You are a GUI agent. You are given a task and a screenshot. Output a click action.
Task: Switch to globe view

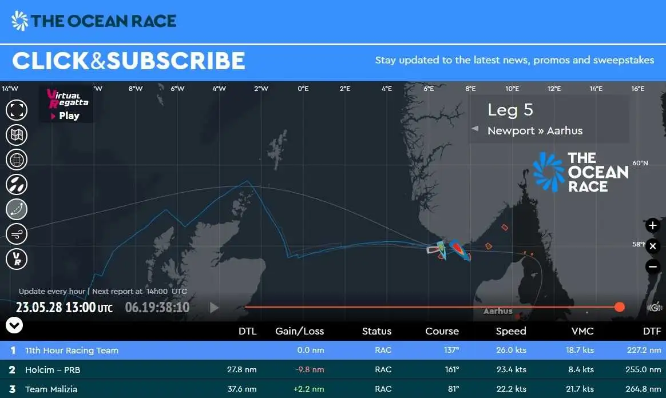coord(17,160)
